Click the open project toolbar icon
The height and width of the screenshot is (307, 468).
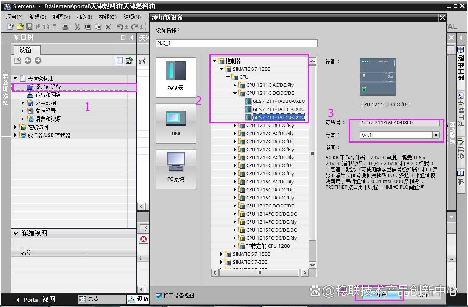pos(20,27)
